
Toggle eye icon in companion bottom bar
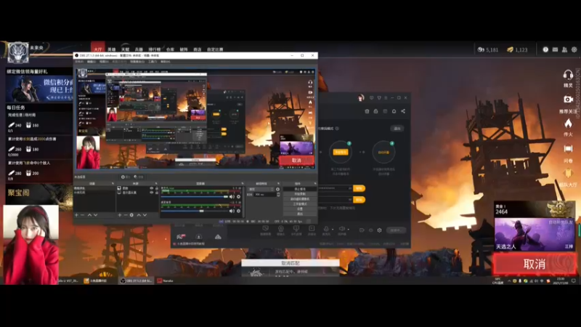coord(370,230)
